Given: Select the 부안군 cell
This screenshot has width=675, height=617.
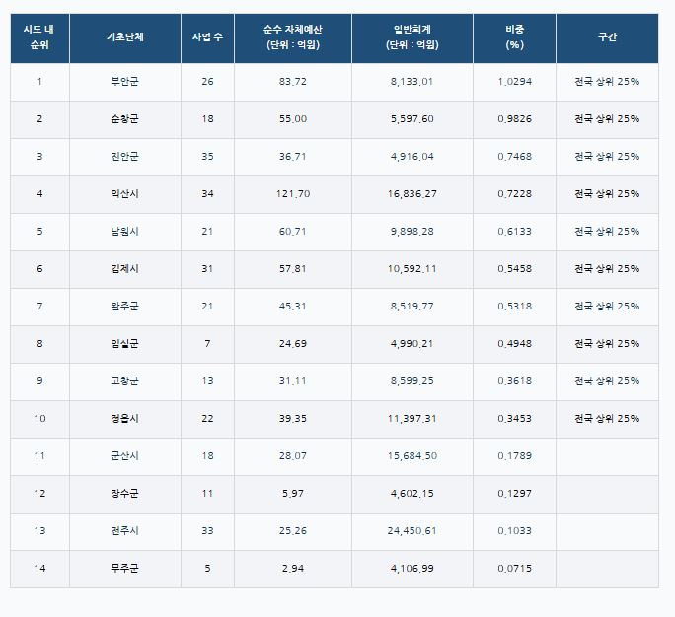Looking at the screenshot, I should (x=125, y=82).
